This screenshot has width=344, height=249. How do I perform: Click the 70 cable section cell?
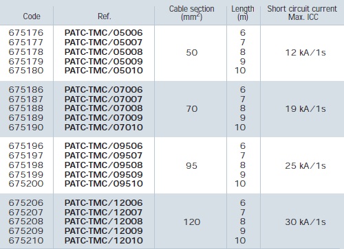click(x=192, y=109)
